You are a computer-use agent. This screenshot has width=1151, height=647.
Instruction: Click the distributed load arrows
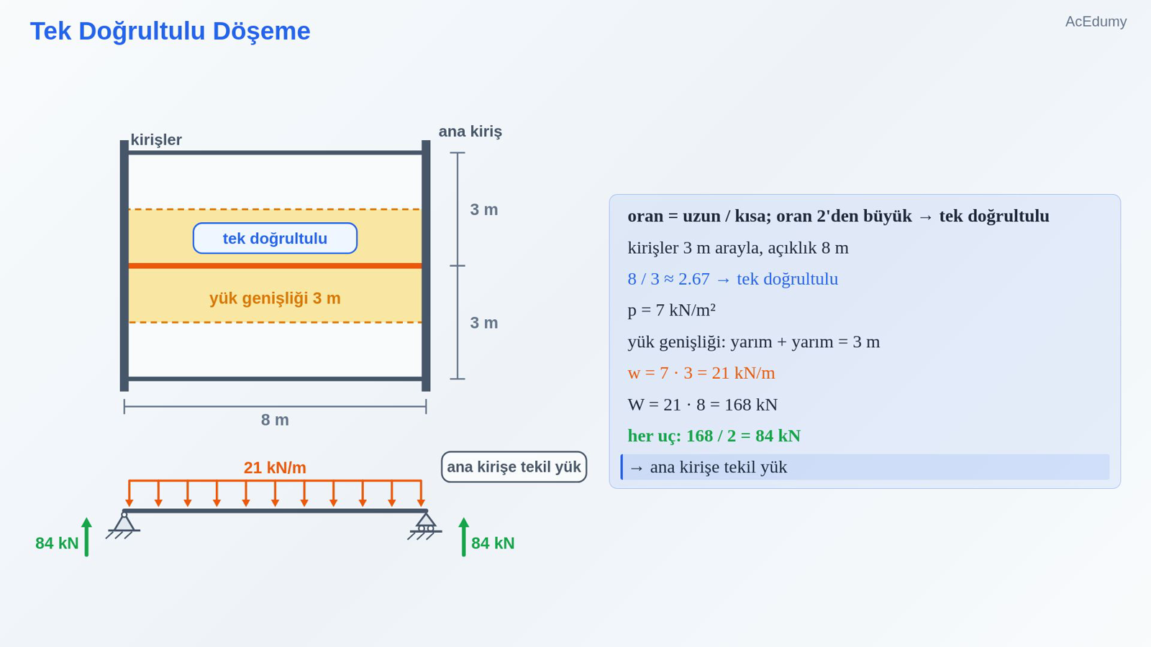275,493
